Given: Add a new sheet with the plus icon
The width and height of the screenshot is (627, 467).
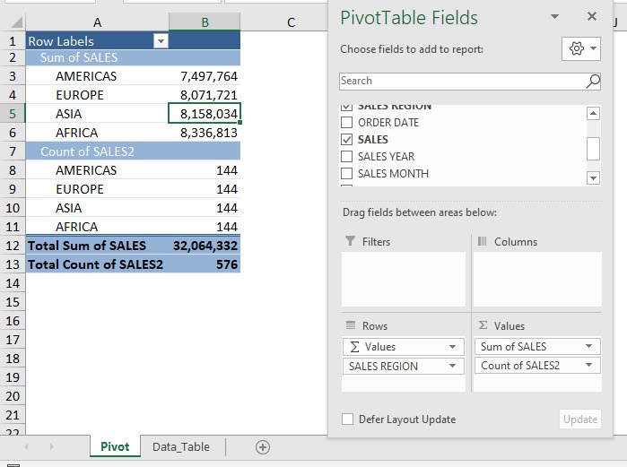Looking at the screenshot, I should click(x=263, y=446).
